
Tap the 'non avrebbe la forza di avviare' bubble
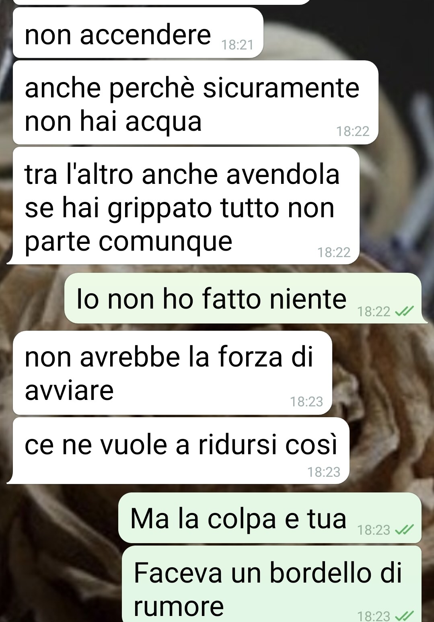(173, 373)
